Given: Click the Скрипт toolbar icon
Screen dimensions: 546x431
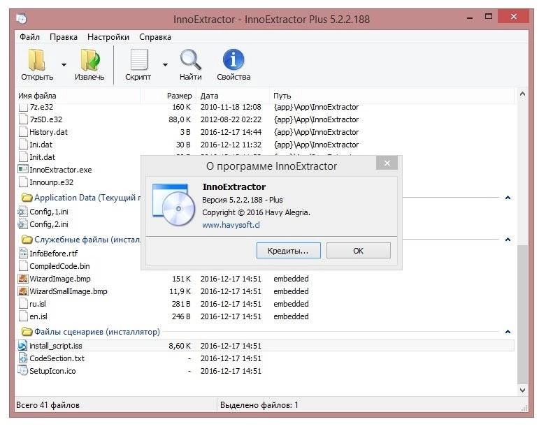Looking at the screenshot, I should click(x=138, y=60).
